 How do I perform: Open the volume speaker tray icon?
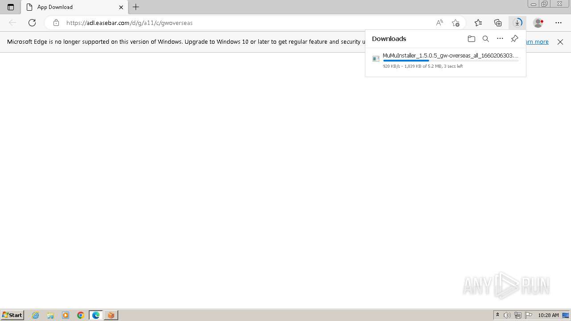[x=507, y=315]
